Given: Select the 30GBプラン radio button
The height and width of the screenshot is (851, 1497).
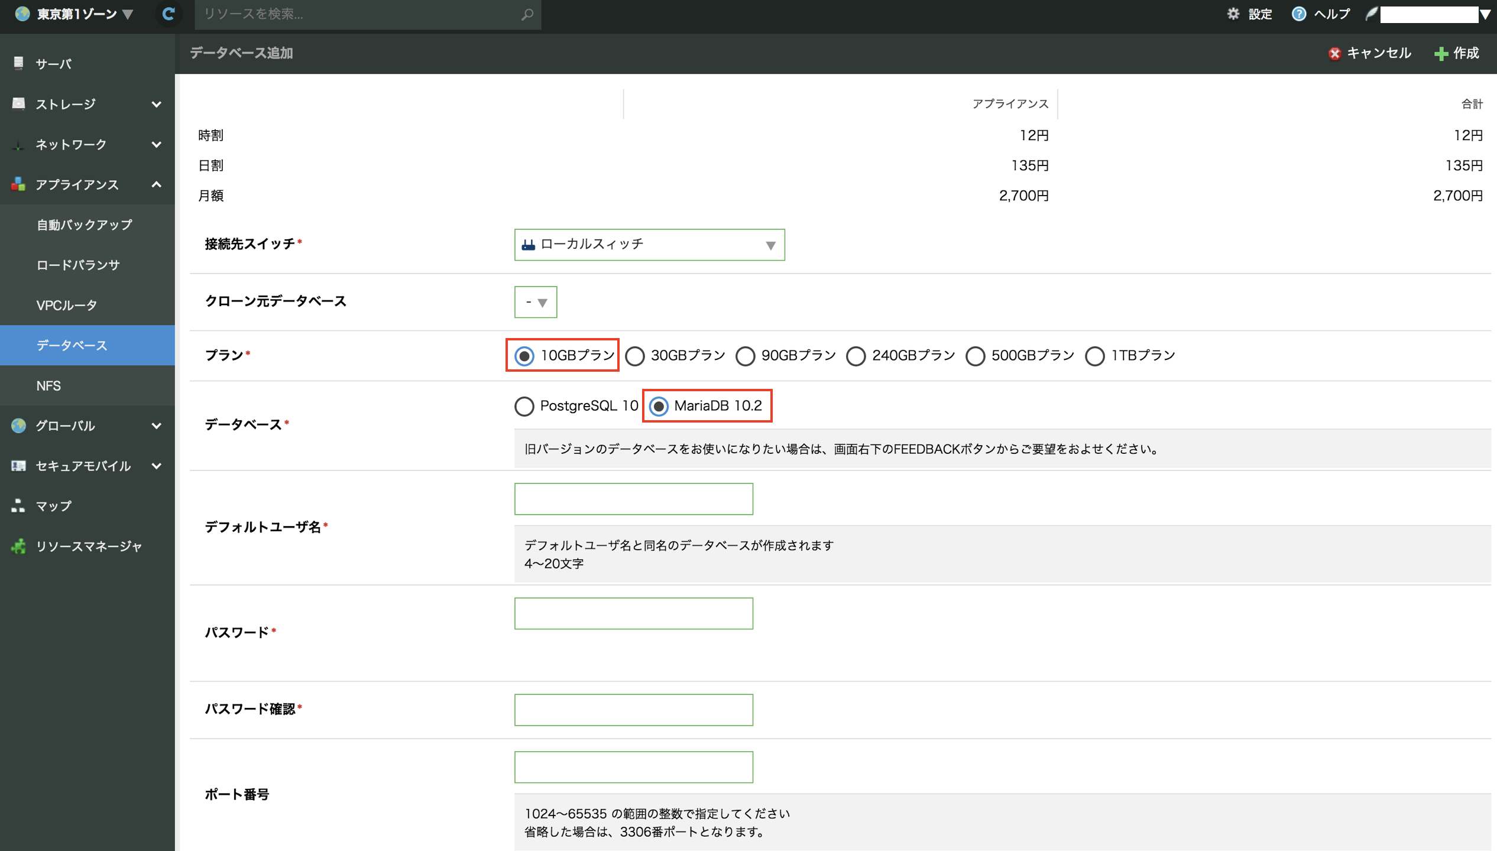Looking at the screenshot, I should [x=635, y=356].
